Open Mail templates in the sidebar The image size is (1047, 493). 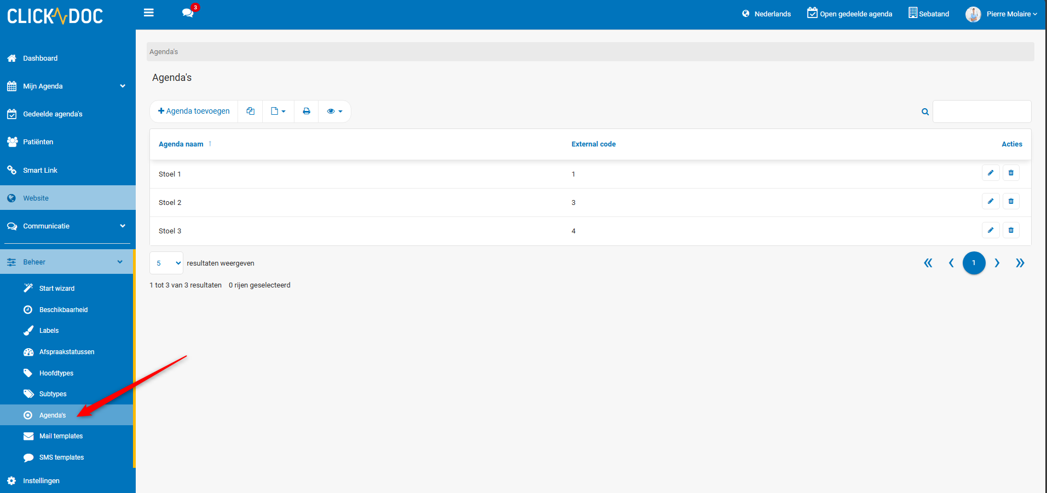click(x=61, y=436)
